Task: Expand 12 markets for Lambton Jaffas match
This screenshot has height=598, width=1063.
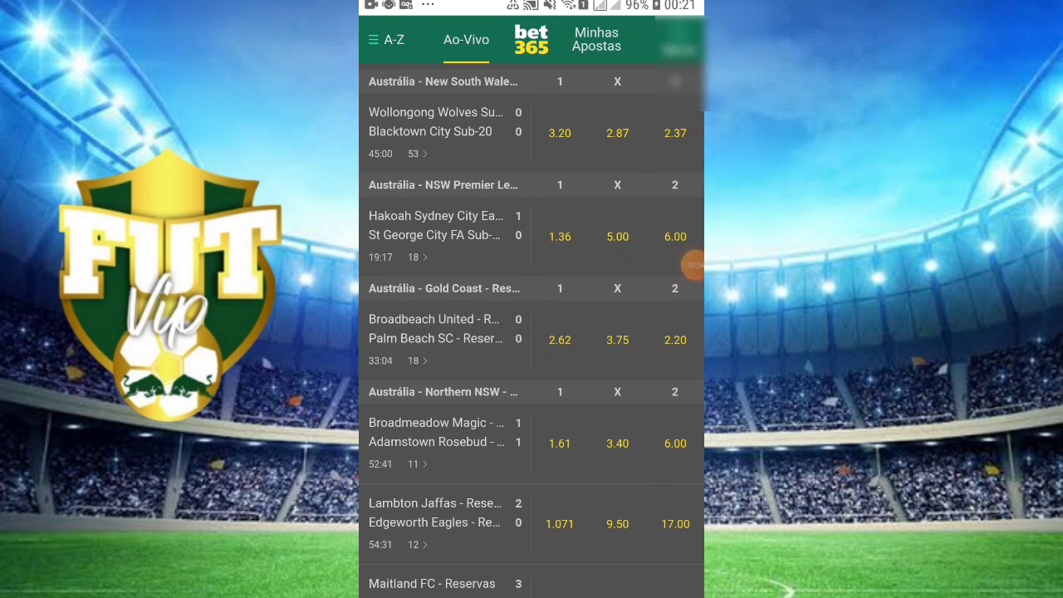Action: [x=418, y=545]
